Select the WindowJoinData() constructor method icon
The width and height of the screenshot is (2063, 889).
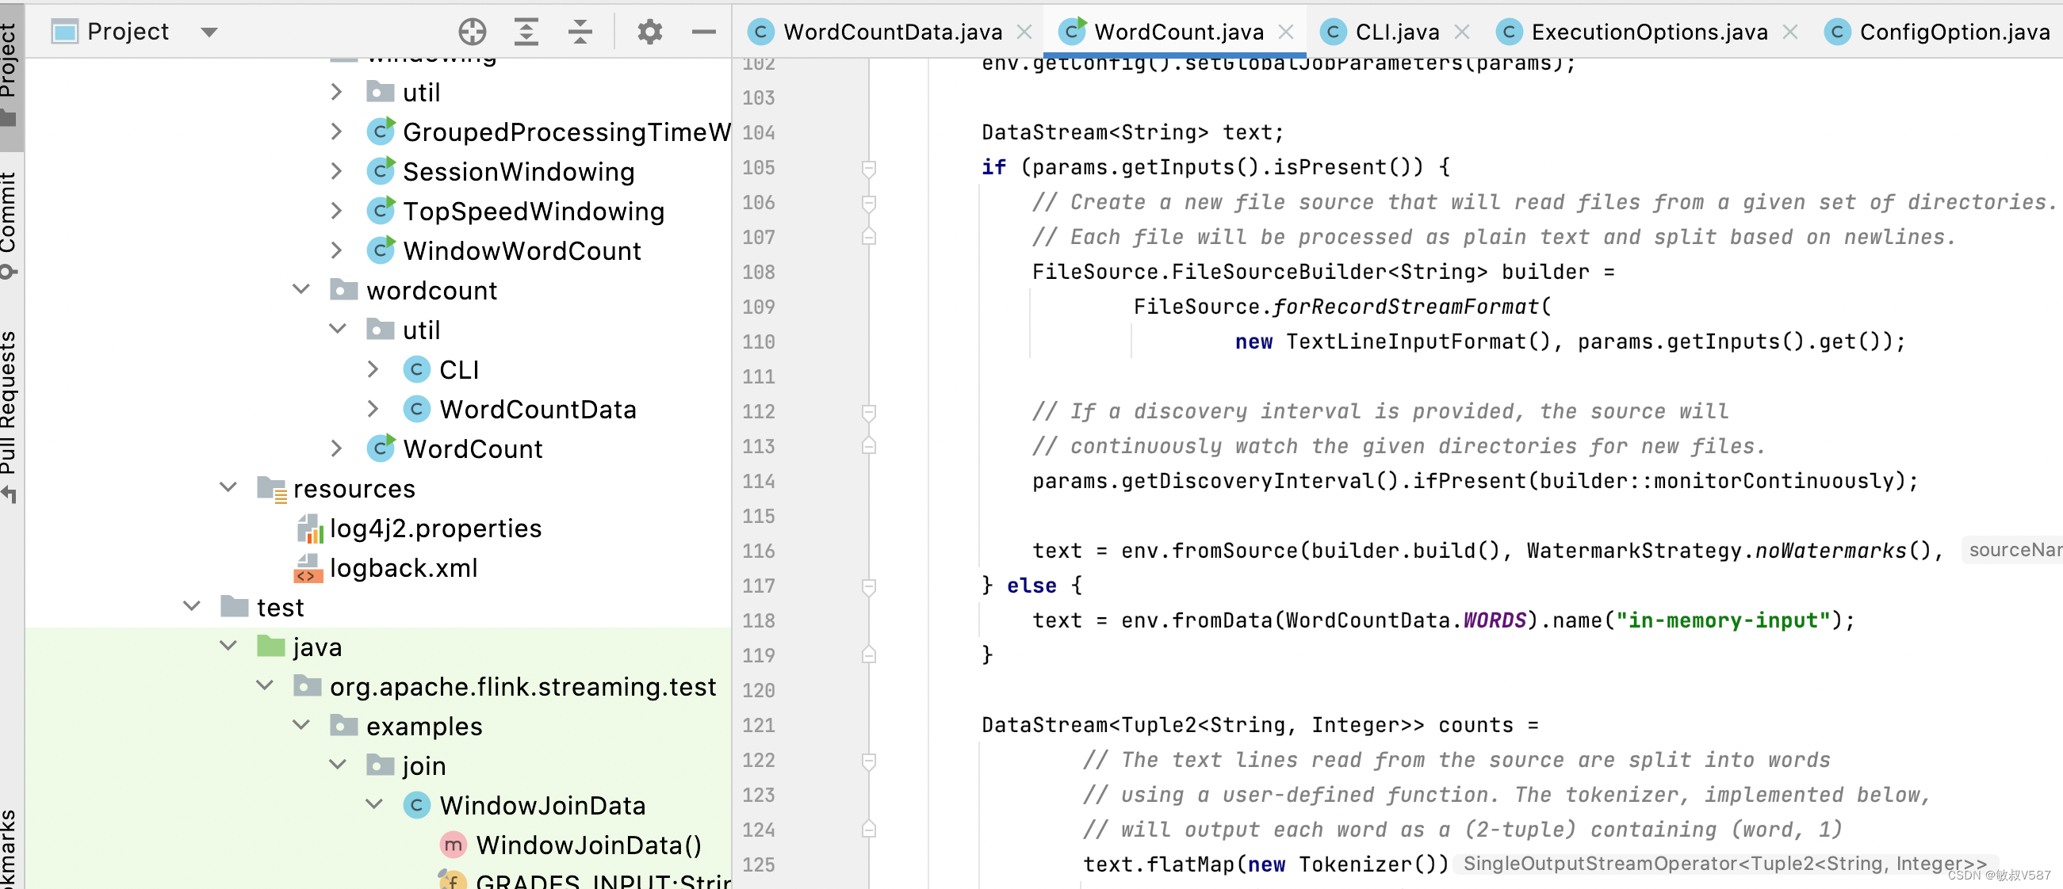(x=454, y=844)
